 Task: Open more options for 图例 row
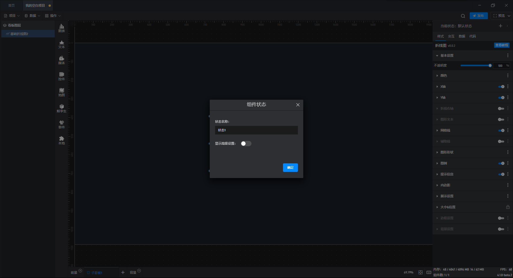click(x=508, y=163)
